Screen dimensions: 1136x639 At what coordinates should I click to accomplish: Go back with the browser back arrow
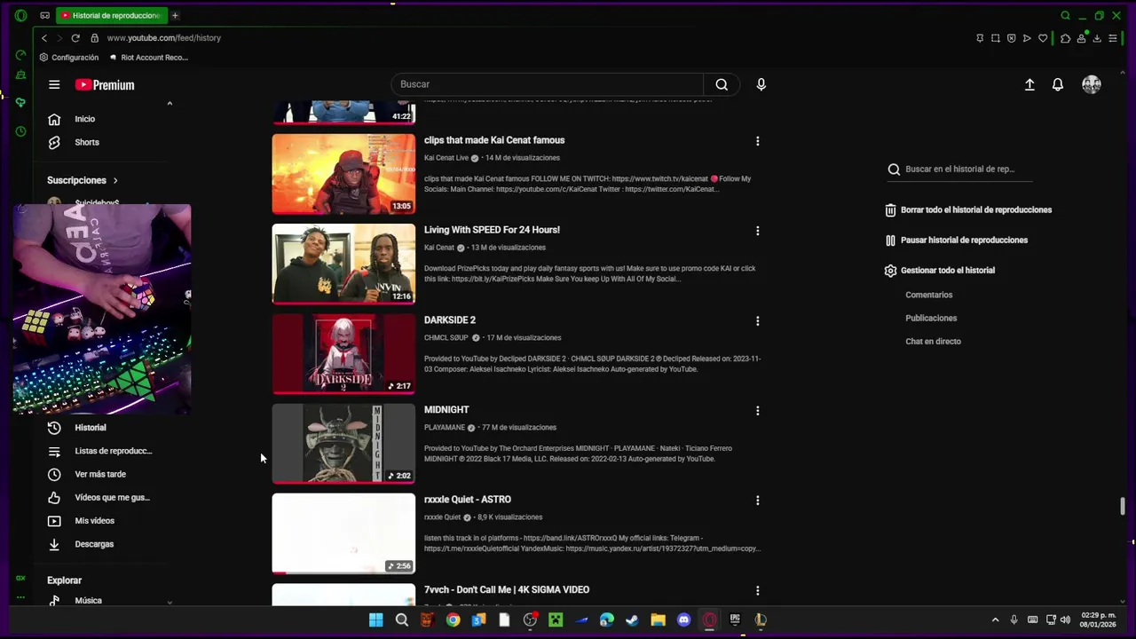(x=44, y=38)
